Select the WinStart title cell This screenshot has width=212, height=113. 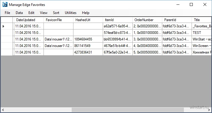[x=202, y=39]
